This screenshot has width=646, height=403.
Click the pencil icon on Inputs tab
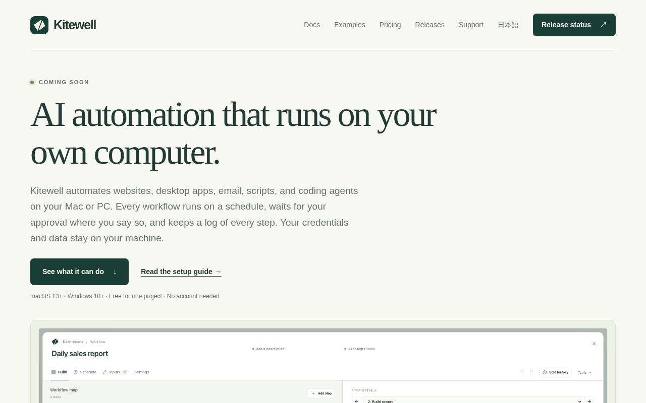(x=104, y=372)
